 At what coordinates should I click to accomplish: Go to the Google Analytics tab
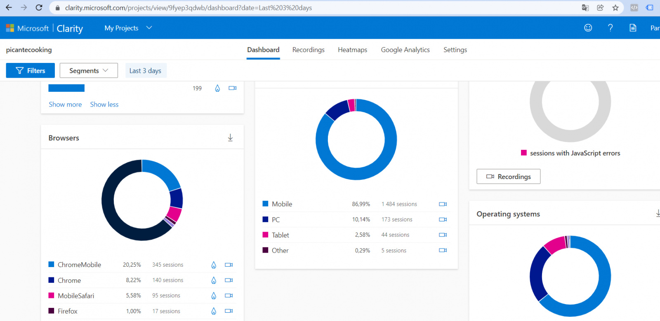pos(405,50)
